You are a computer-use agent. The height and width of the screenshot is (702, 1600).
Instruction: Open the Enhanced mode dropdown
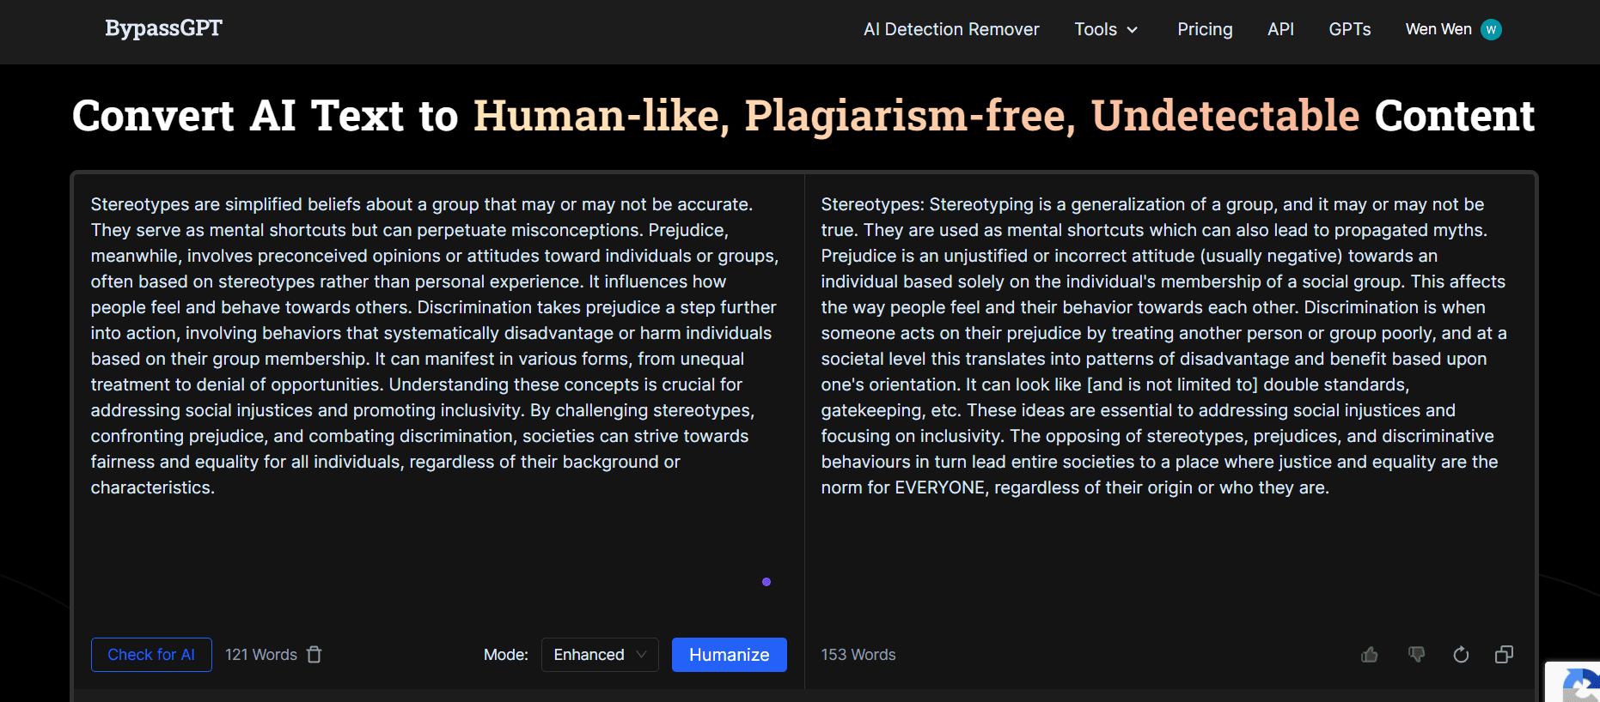click(x=600, y=655)
